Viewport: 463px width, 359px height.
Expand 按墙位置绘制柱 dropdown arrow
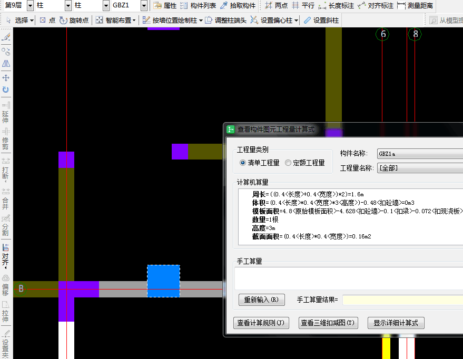click(x=201, y=21)
